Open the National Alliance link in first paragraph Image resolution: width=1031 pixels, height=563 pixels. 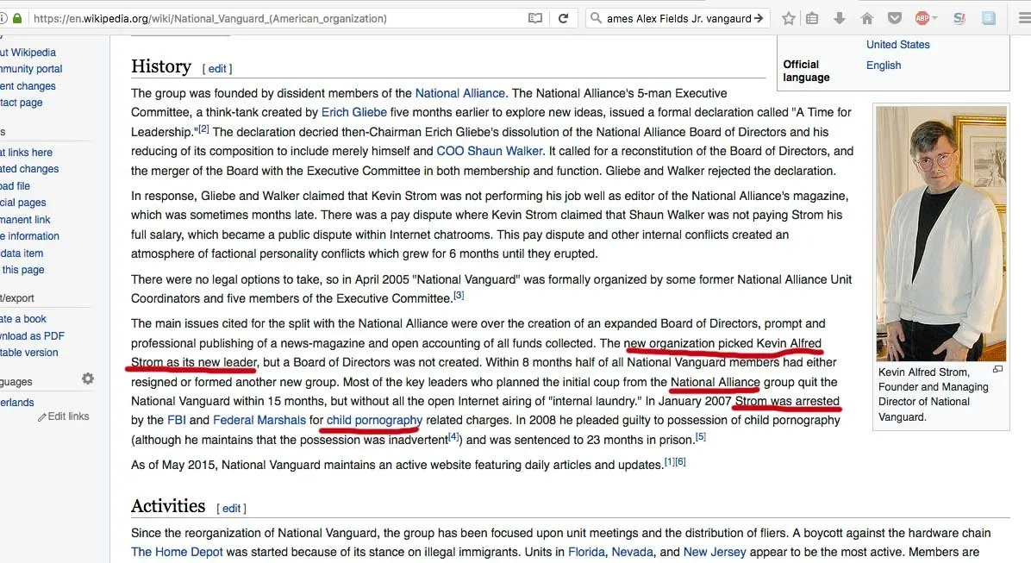[459, 93]
